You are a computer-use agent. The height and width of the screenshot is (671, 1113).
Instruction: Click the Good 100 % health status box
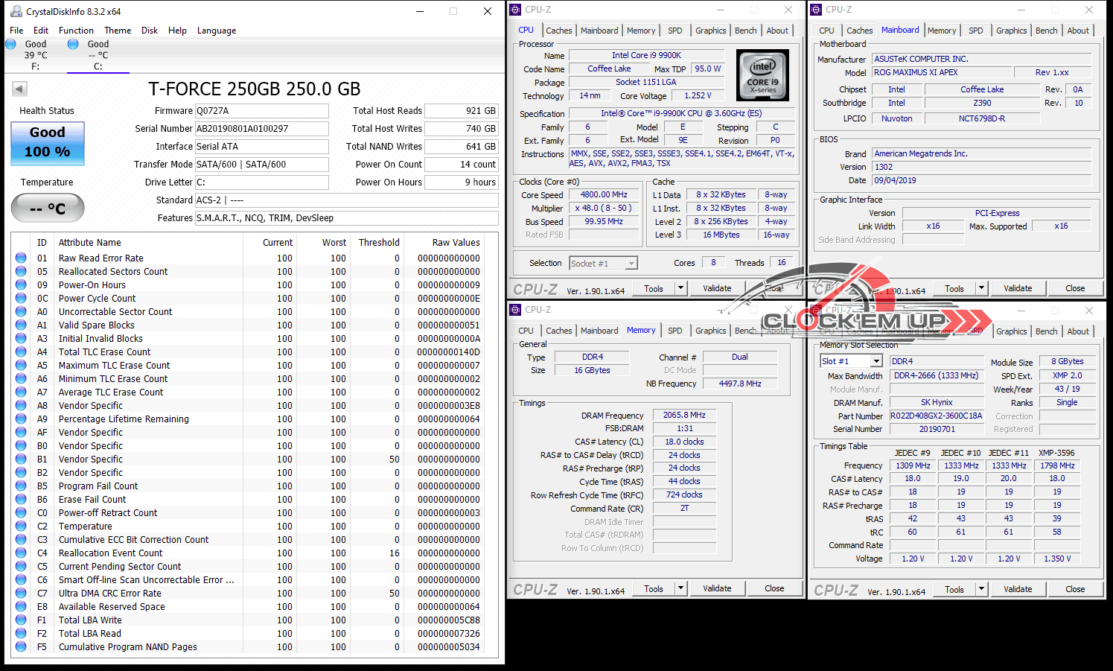(x=48, y=143)
